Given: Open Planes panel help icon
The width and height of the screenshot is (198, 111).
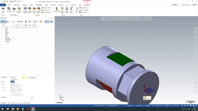Looking at the screenshot, I should (52, 22).
